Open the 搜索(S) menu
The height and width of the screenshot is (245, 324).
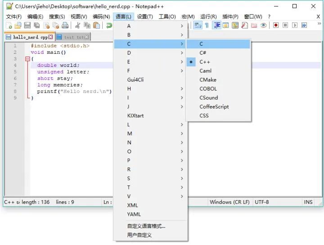click(57, 17)
